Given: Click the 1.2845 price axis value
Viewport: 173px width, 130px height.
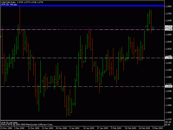Looking at the screenshot, I should [x=169, y=21].
